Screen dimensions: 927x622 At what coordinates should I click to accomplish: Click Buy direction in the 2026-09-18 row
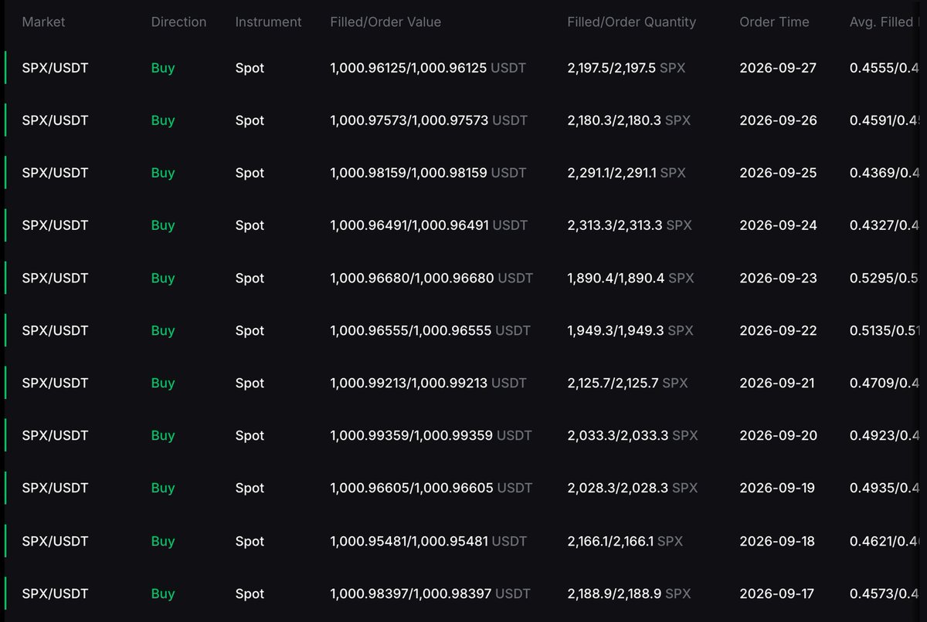[163, 541]
